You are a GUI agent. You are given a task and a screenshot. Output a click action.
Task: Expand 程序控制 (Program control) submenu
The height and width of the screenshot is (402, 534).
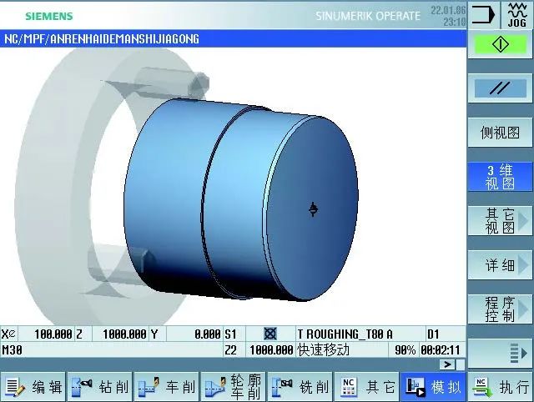pos(500,309)
